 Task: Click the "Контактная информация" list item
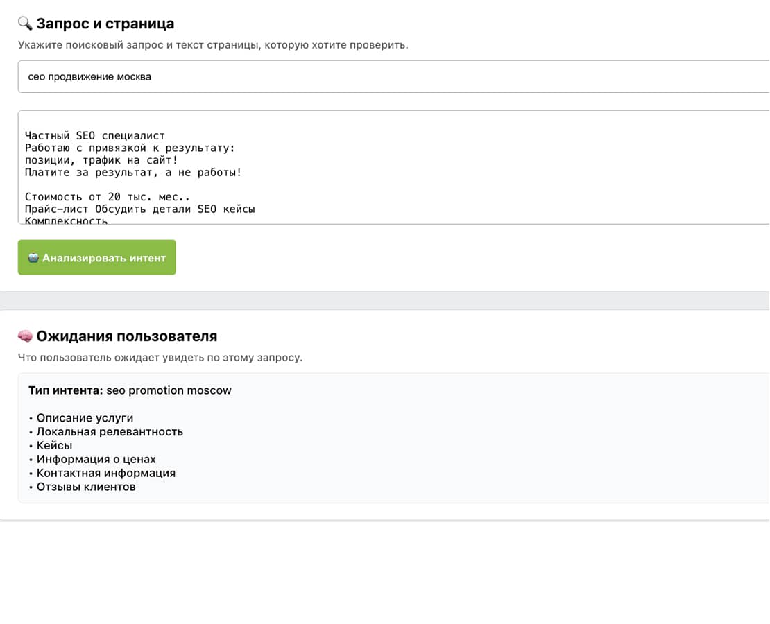coord(105,473)
